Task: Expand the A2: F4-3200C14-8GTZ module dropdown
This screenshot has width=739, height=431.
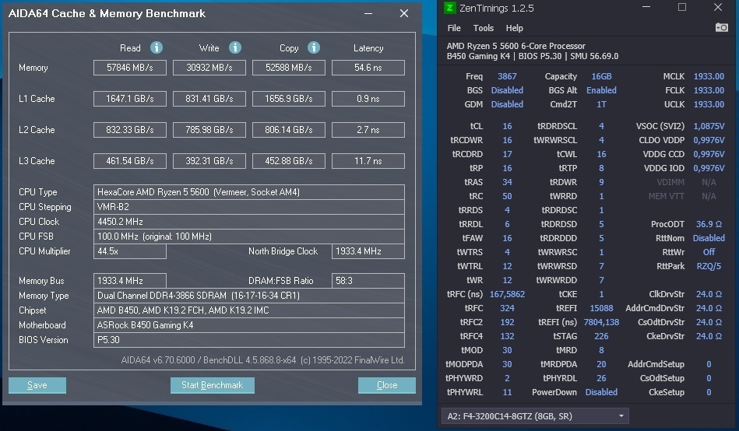Action: click(x=535, y=416)
